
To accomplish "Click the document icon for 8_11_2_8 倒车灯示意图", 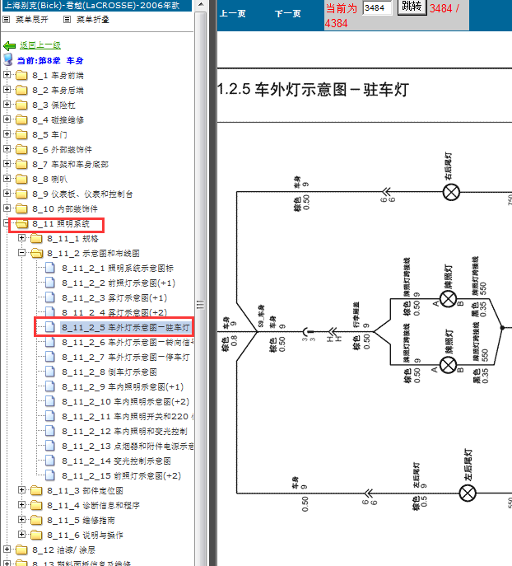I will point(50,372).
